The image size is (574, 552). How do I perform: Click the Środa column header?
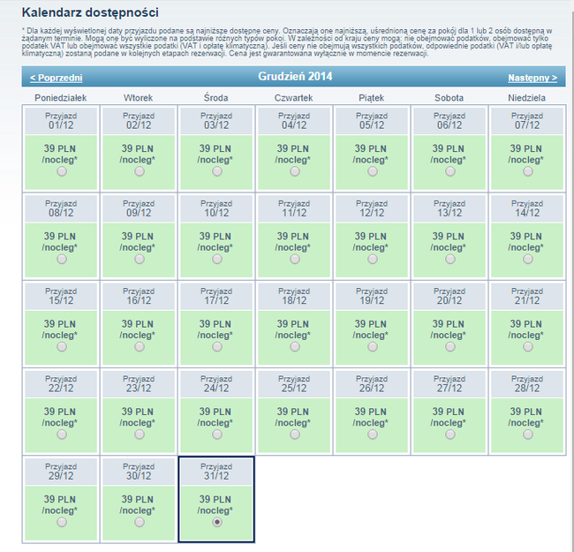[x=216, y=98]
